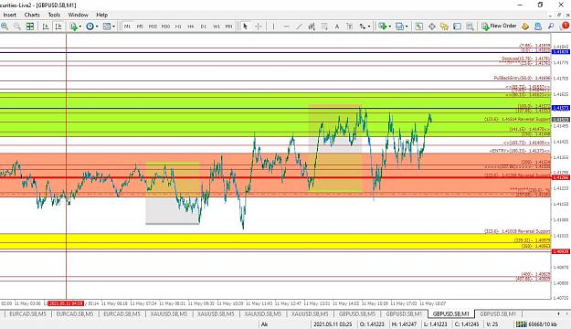571x329 pixels.
Task: Select the Crosshair tool
Action: [258, 27]
